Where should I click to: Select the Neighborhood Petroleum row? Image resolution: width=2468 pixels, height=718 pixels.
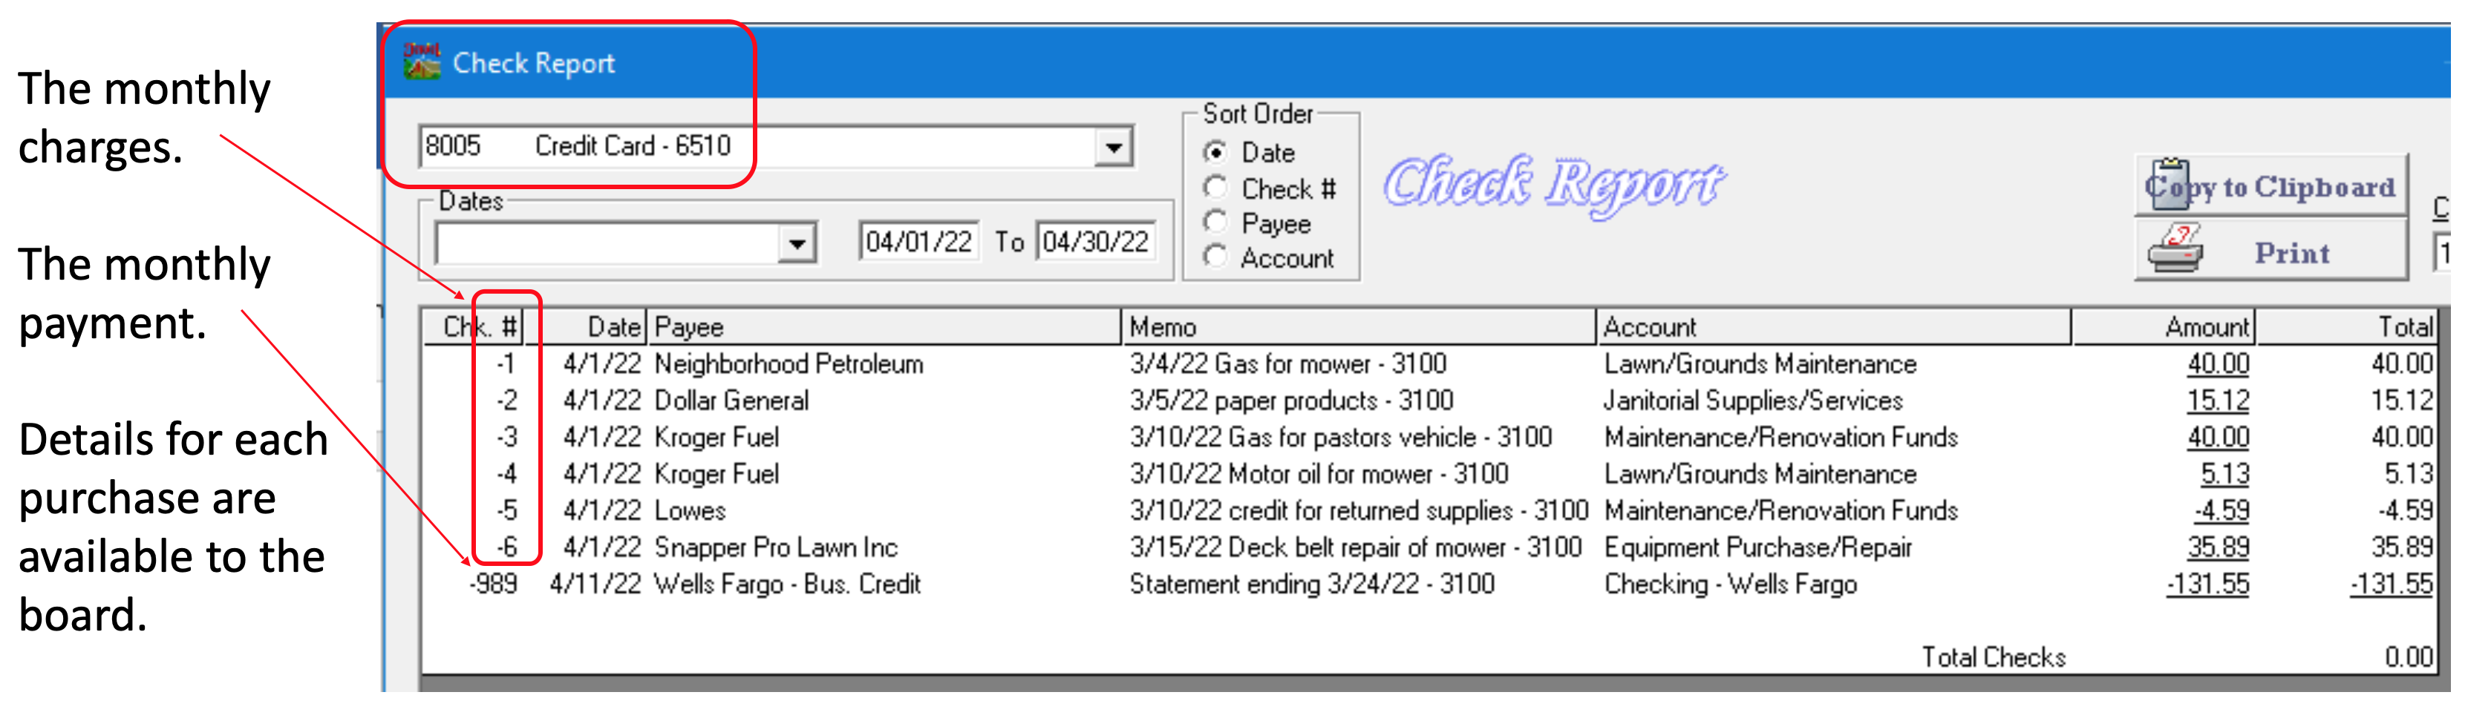(789, 365)
